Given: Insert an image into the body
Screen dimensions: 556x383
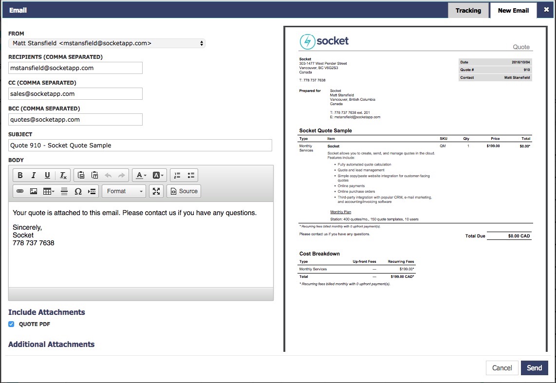Looking at the screenshot, I should (x=34, y=191).
